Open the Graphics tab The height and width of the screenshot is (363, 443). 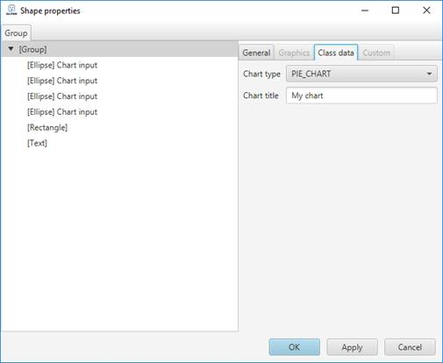coord(294,53)
